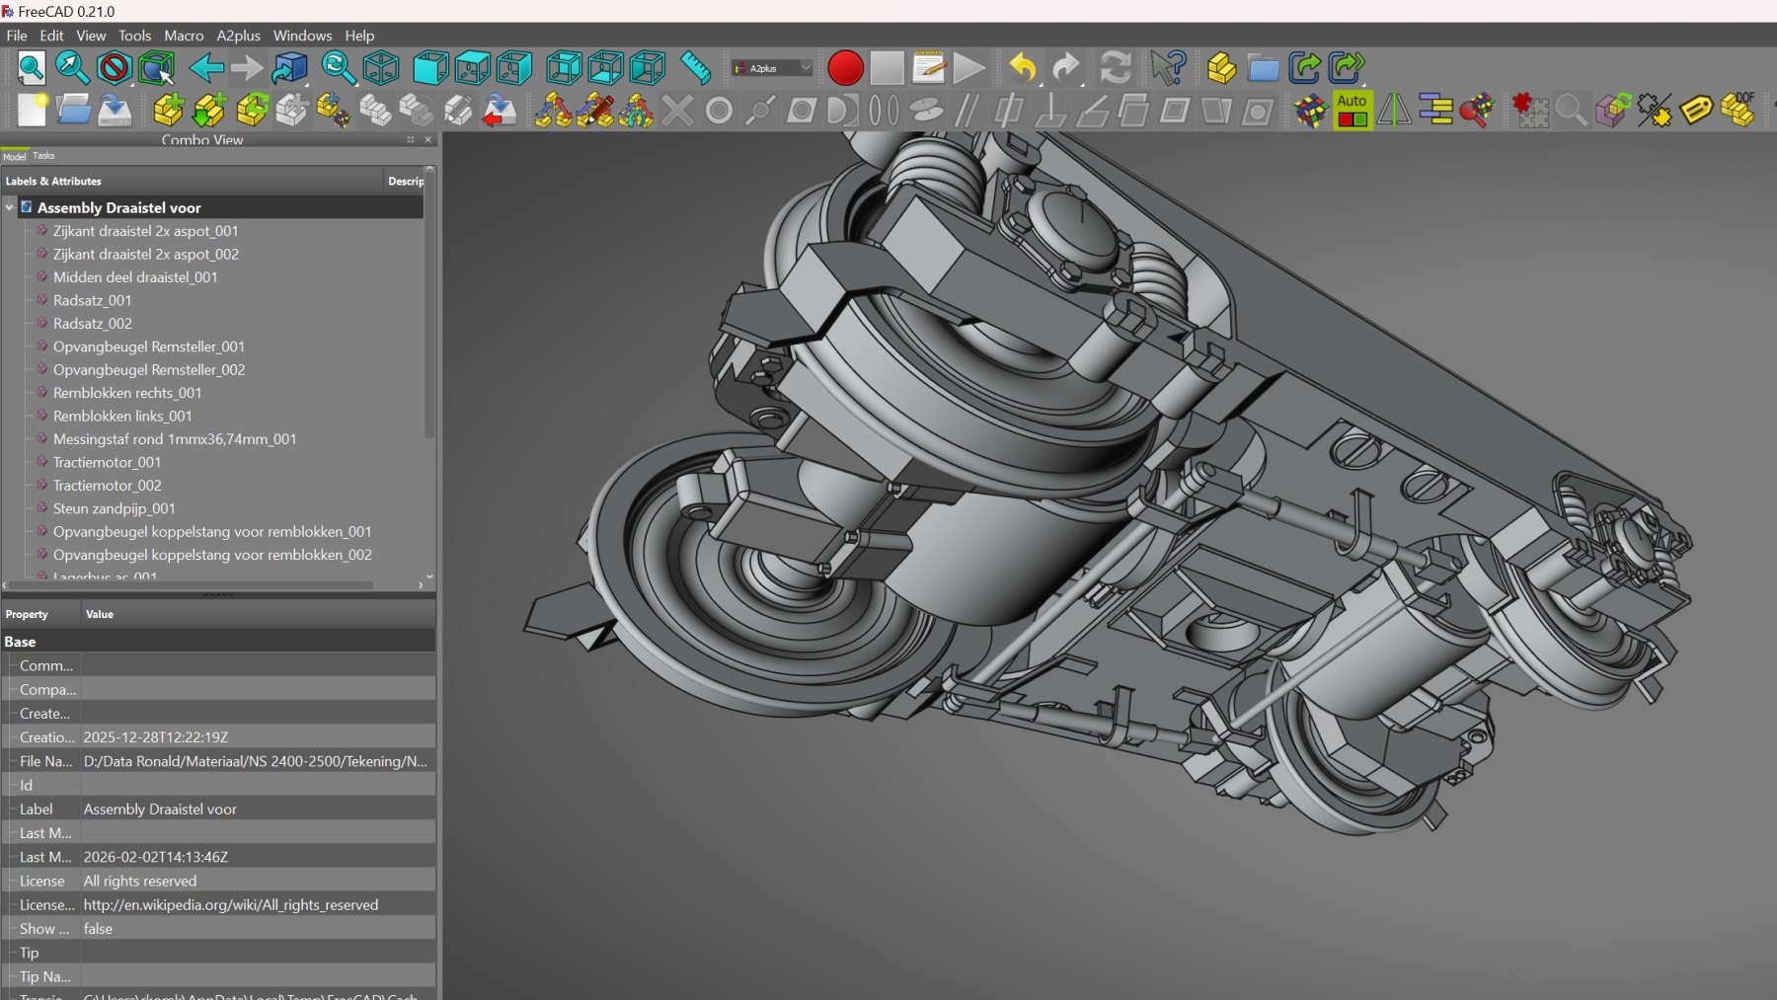
Task: Collapse the Base property group
Action: pos(20,642)
